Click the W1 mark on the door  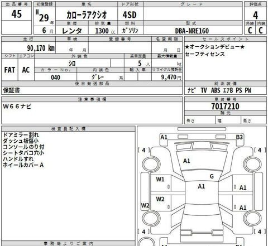(160, 179)
